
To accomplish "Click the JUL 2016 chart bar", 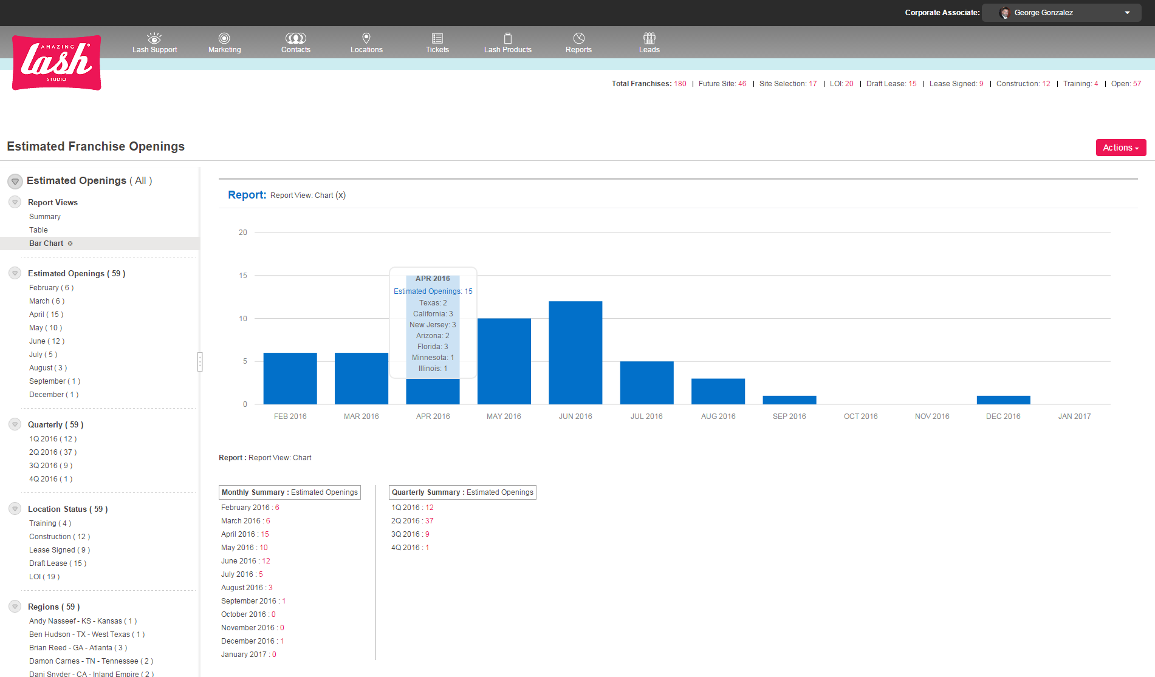I will pos(647,383).
